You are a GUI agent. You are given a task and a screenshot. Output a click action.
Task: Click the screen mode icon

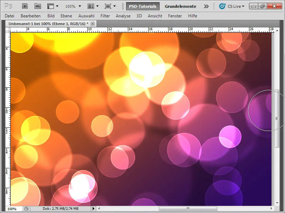click(108, 6)
